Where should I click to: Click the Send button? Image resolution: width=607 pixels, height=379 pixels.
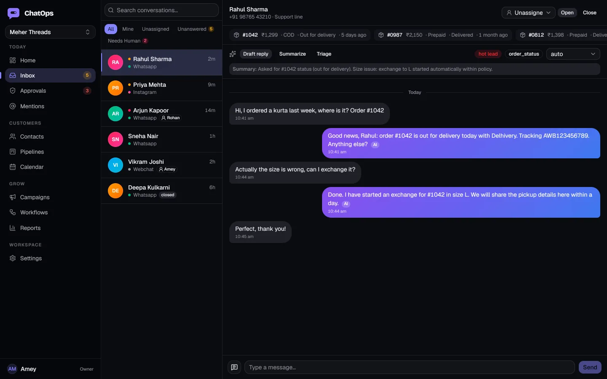590,367
